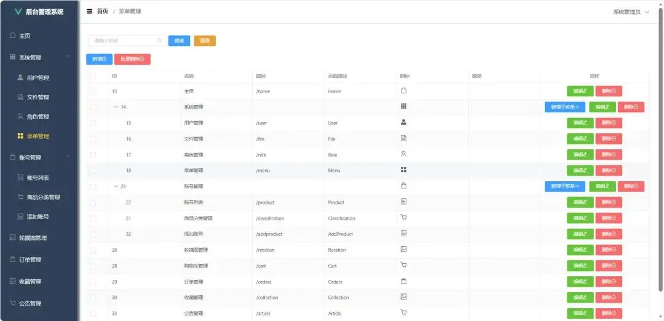Open 添加账号 in the sidebar
This screenshot has height=321, width=664.
(x=39, y=217)
